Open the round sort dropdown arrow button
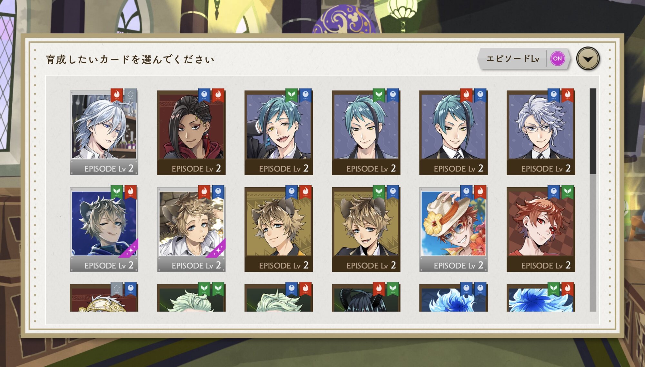This screenshot has height=367, width=645. point(588,59)
